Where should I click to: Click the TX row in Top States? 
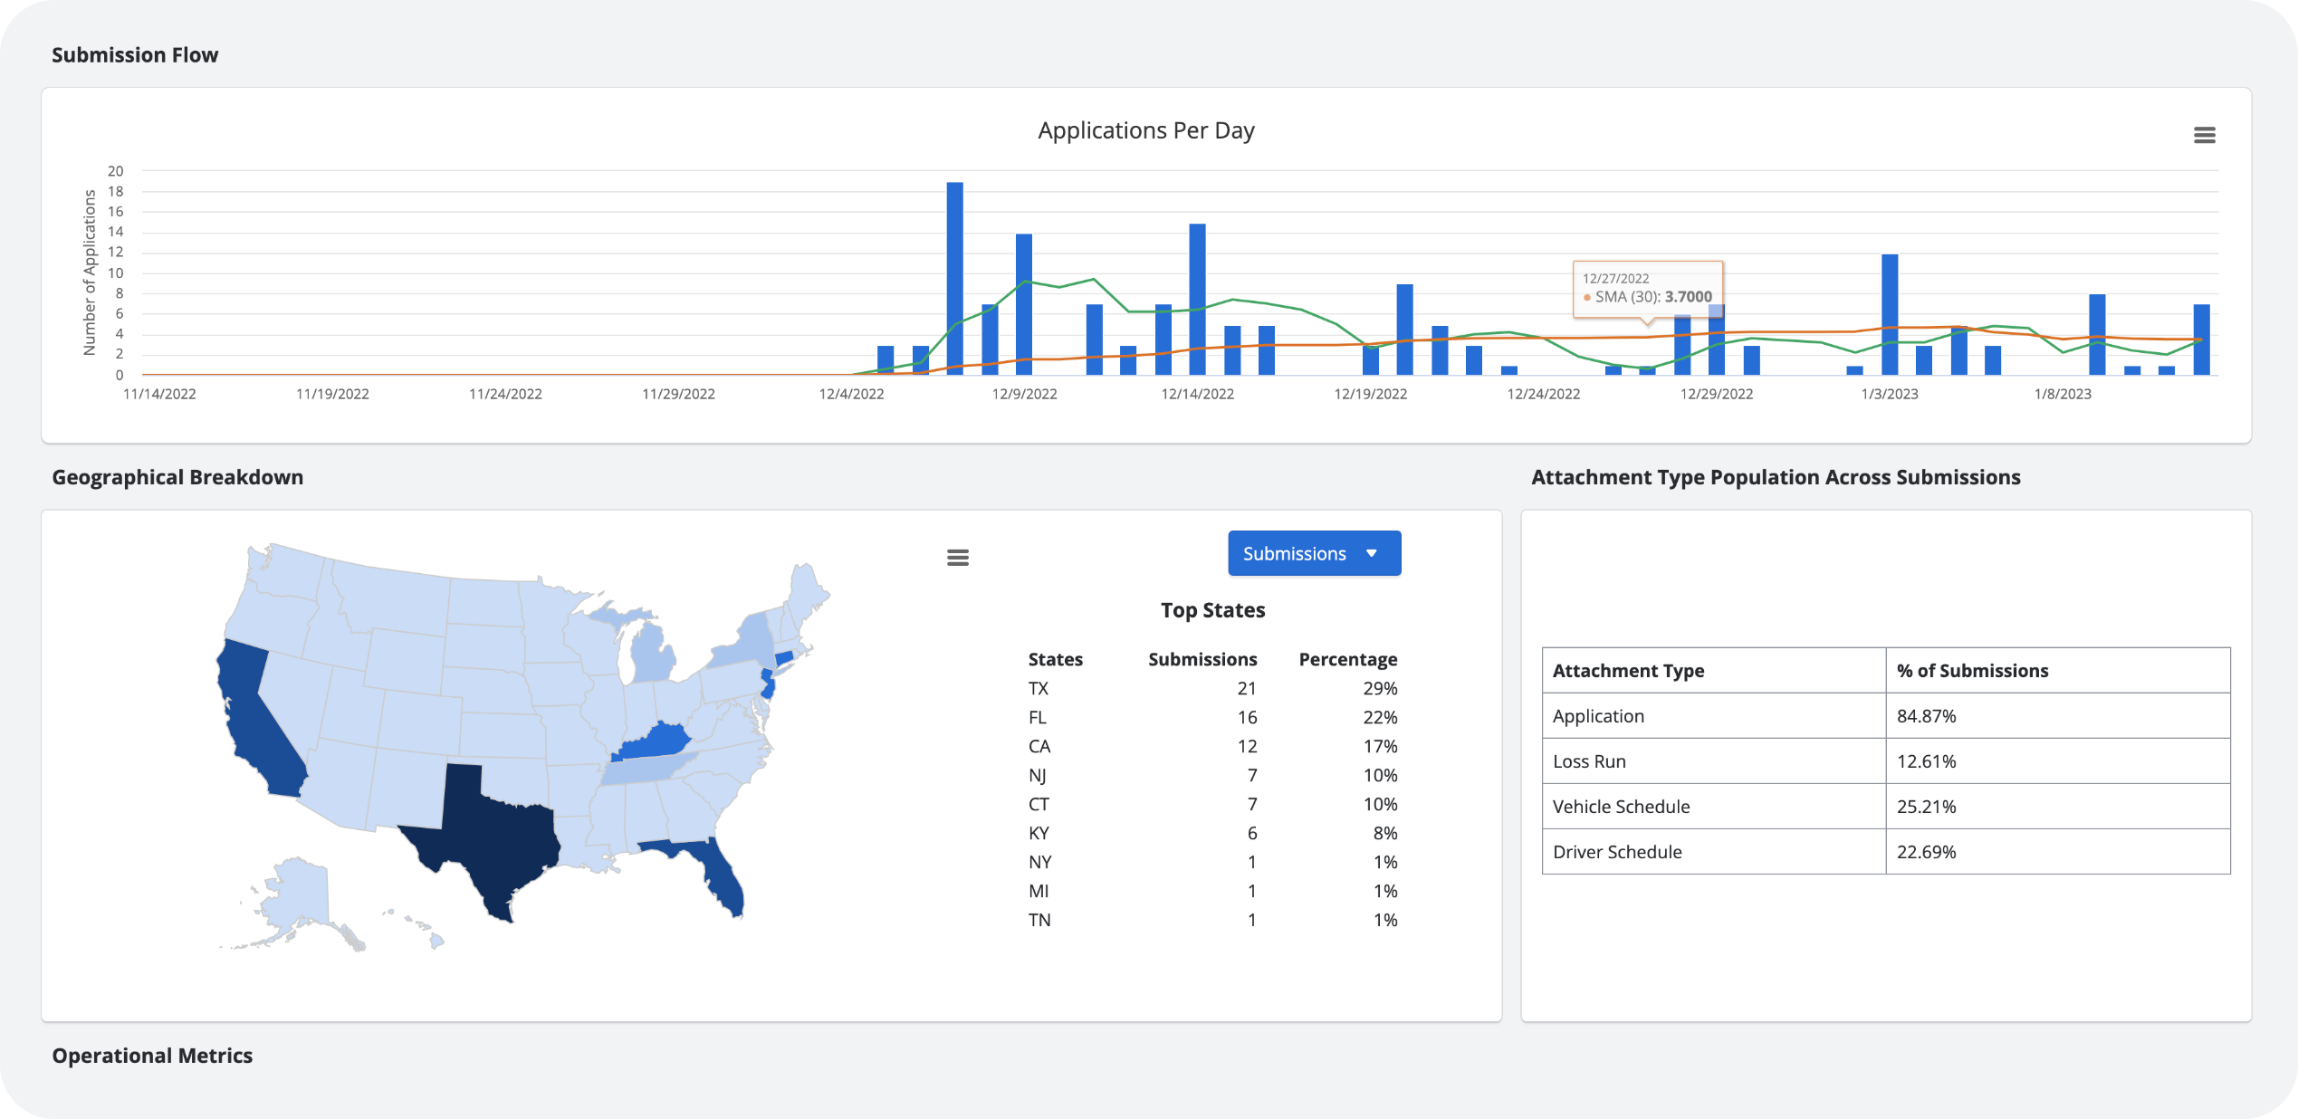click(x=1212, y=688)
